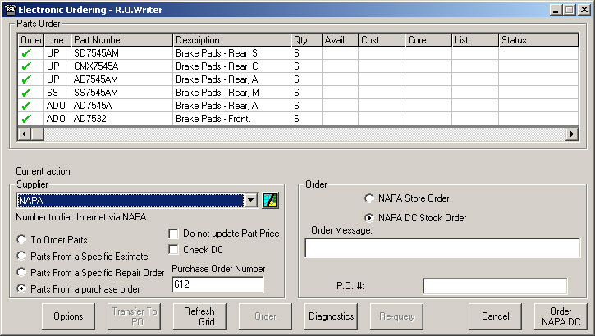Click into the Purchase Order Number field

click(x=217, y=284)
